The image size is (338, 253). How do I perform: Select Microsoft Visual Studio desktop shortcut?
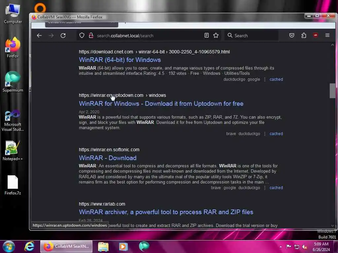13,121
